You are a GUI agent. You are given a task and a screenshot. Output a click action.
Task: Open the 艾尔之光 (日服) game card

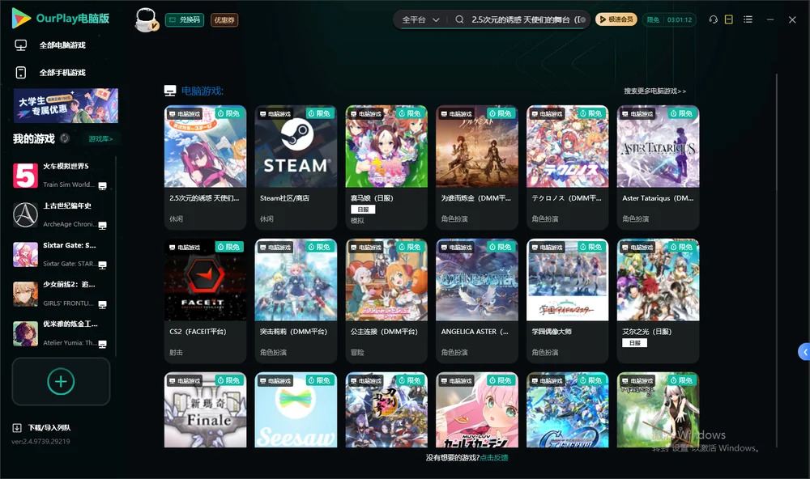coord(658,301)
